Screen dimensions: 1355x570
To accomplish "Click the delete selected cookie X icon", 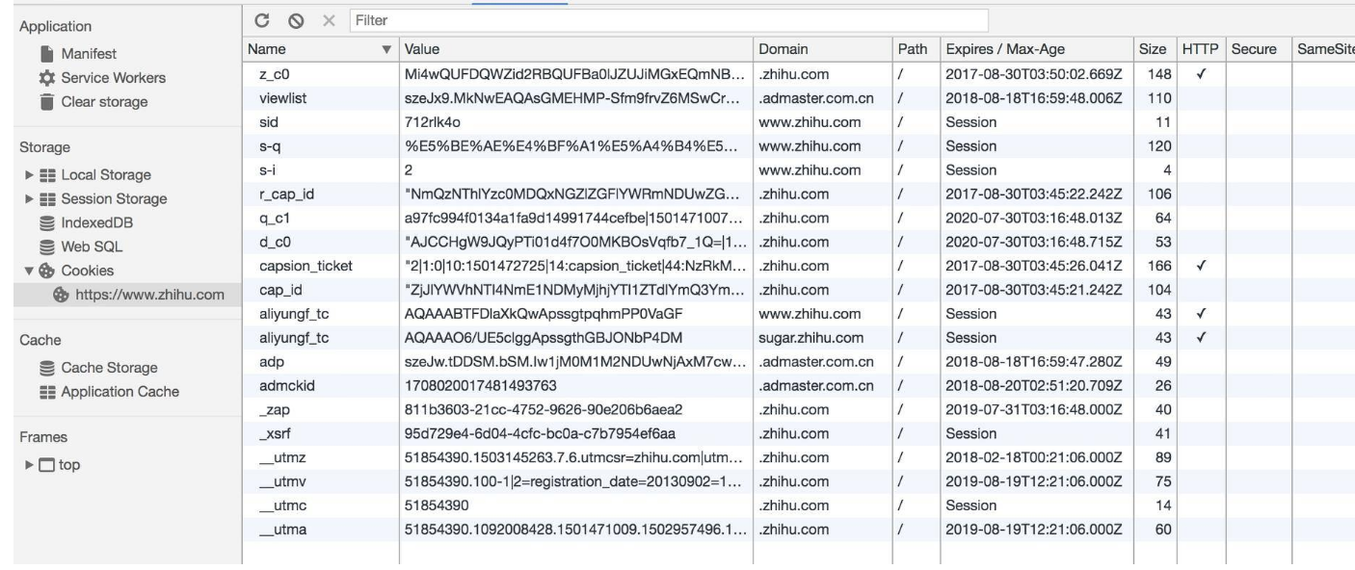I will [x=327, y=20].
